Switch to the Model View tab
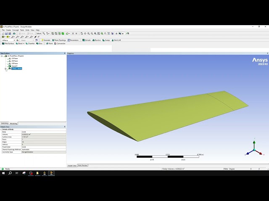This screenshot has width=269, height=201. (72, 165)
